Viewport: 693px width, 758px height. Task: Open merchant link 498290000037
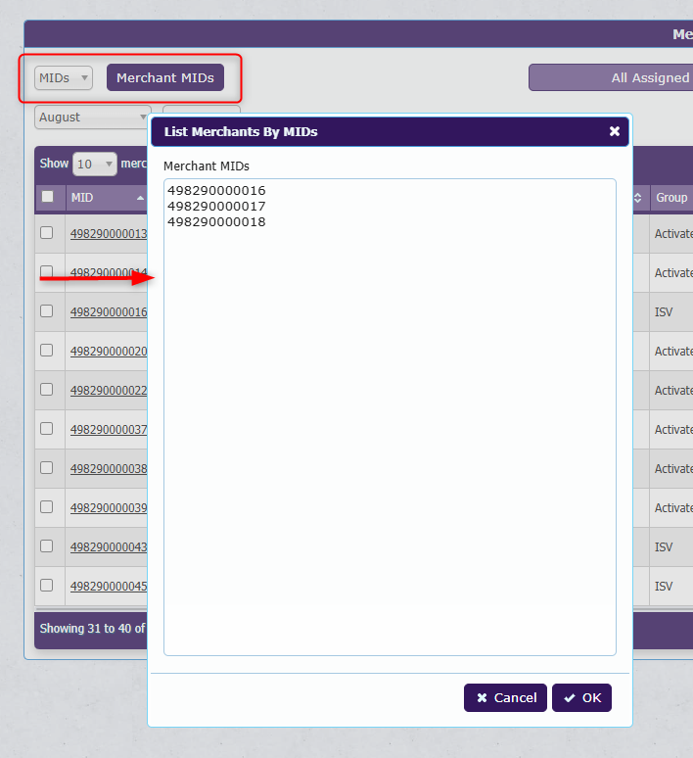[x=109, y=429]
